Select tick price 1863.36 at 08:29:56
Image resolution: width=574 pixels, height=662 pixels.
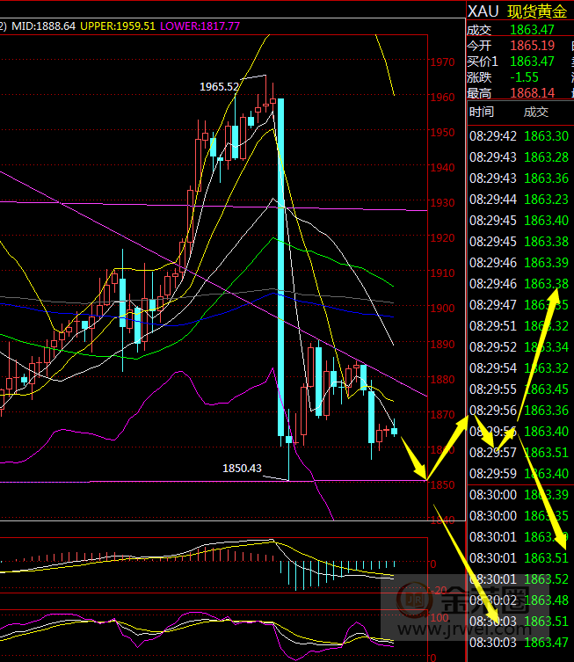tap(547, 411)
